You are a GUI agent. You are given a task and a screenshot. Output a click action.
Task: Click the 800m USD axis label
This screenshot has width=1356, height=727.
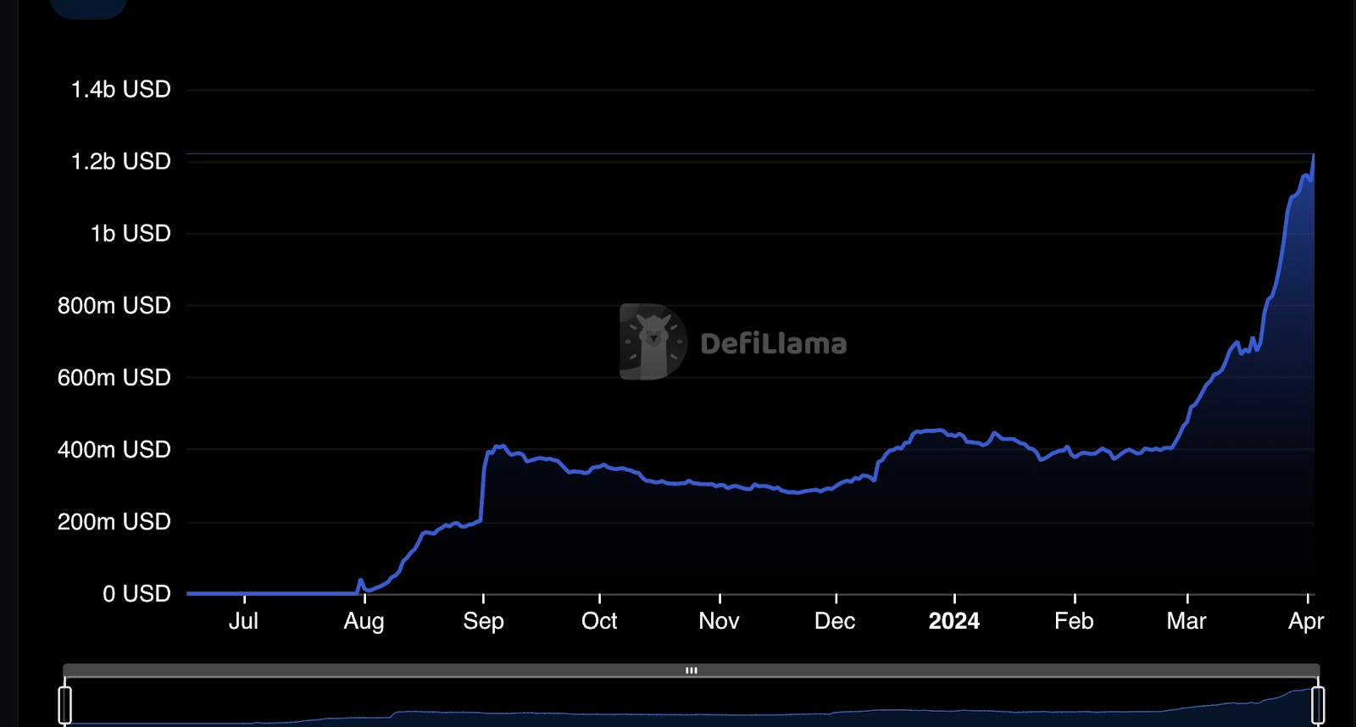point(114,305)
